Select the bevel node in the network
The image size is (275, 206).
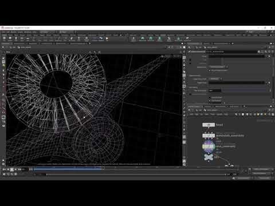click(x=209, y=125)
